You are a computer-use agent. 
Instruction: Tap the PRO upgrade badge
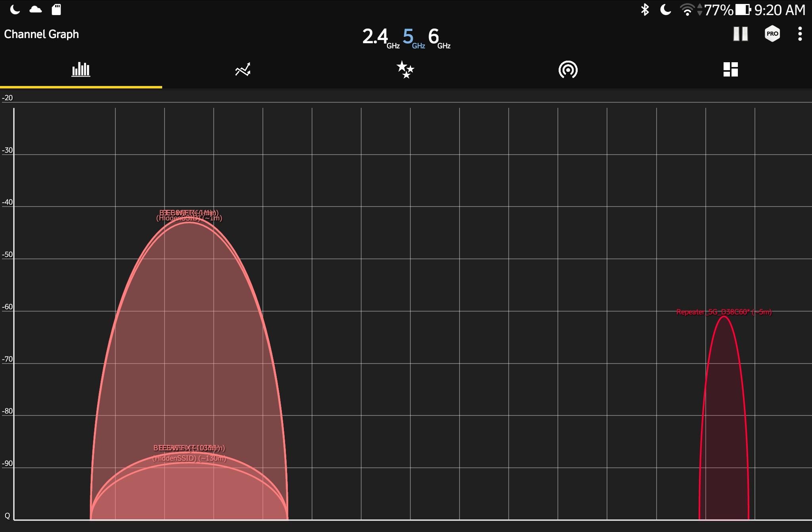pyautogui.click(x=772, y=34)
